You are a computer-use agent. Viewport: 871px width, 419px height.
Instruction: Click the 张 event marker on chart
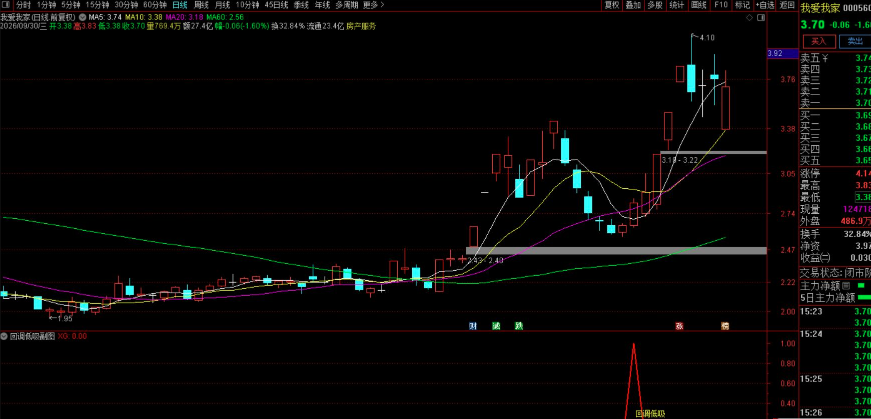(x=679, y=326)
